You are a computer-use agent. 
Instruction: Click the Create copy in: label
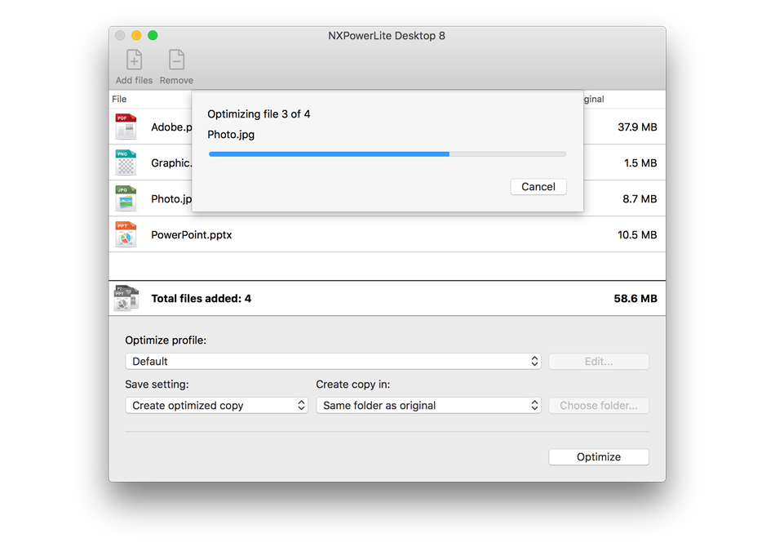click(x=353, y=385)
